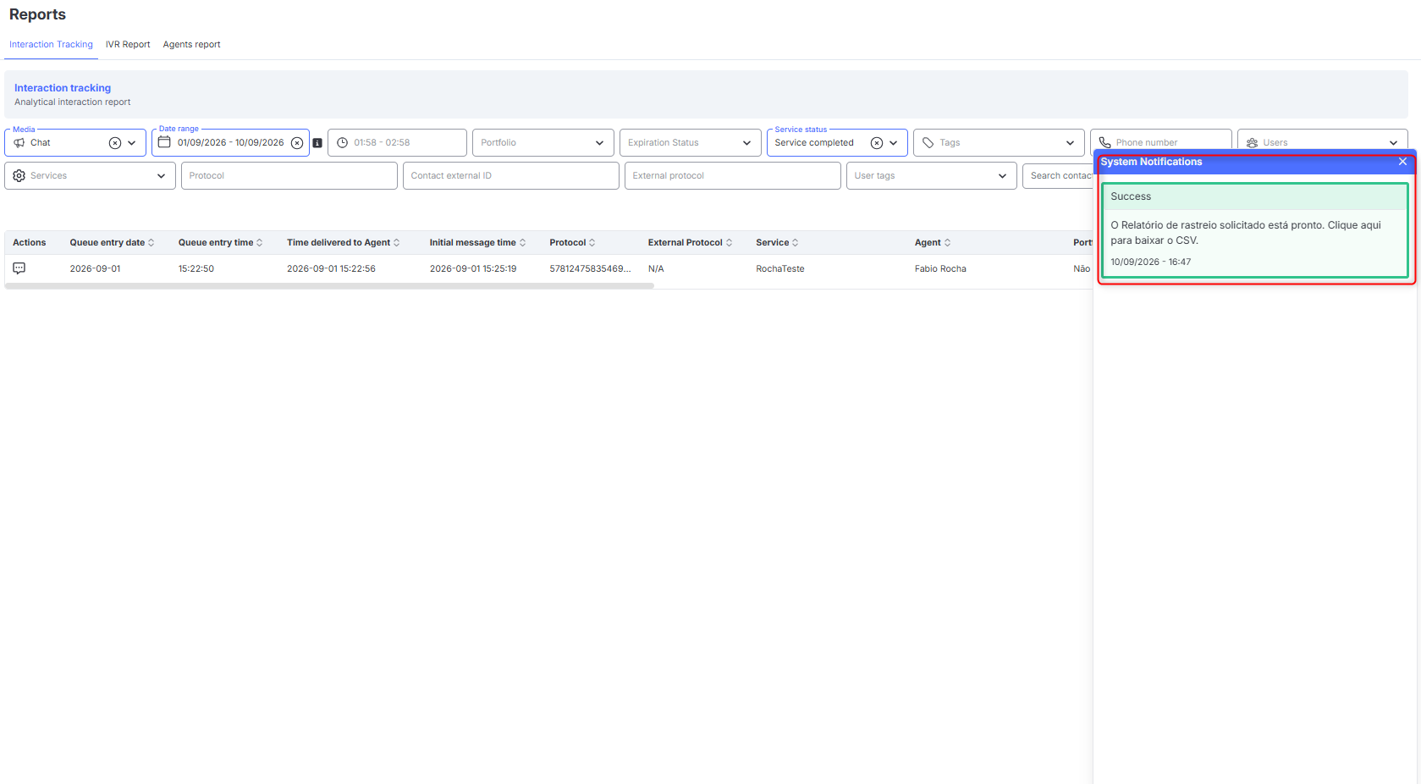The image size is (1421, 784).
Task: Open chat conversation icon in Actions column
Action: point(19,268)
